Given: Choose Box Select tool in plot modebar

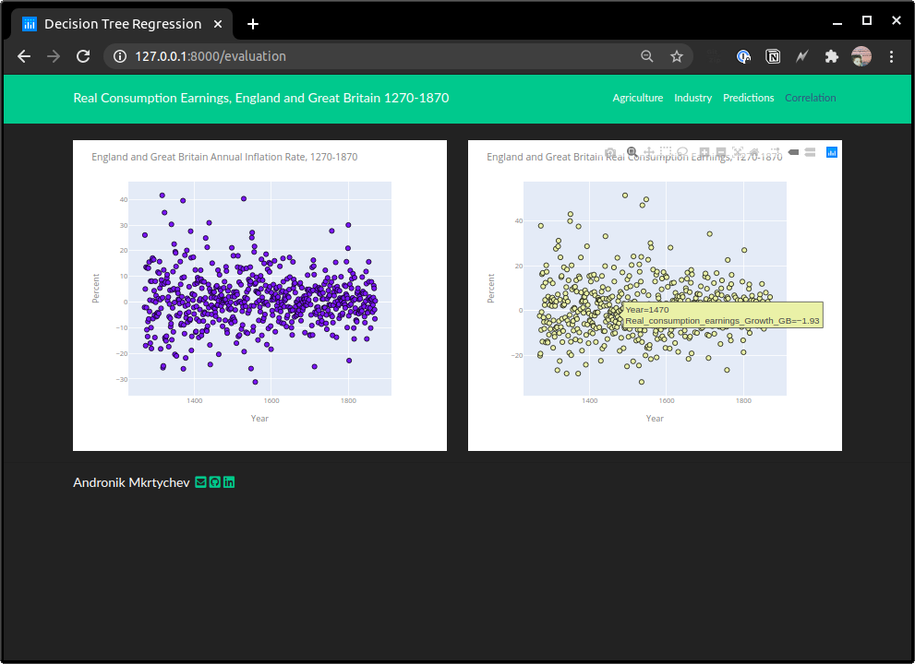Looking at the screenshot, I should (666, 152).
